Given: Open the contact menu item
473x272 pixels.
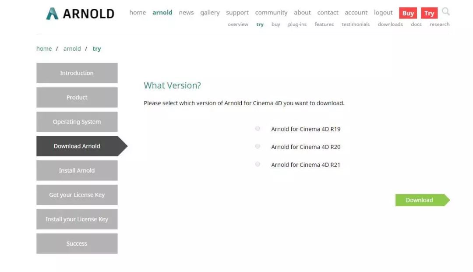Looking at the screenshot, I should coord(328,12).
